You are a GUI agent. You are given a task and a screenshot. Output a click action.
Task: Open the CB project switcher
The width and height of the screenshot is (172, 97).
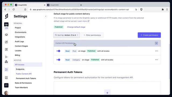point(6,25)
